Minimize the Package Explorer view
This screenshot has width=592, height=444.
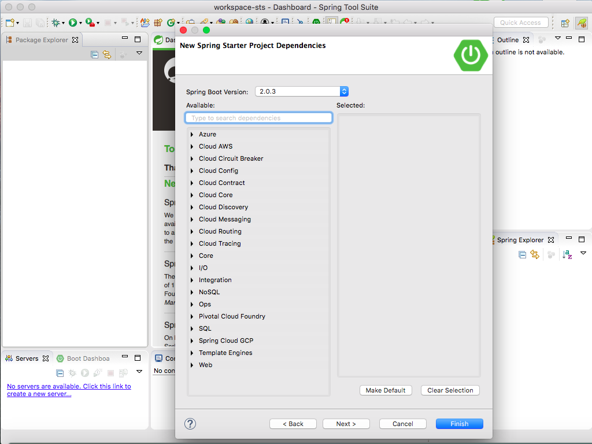click(125, 39)
